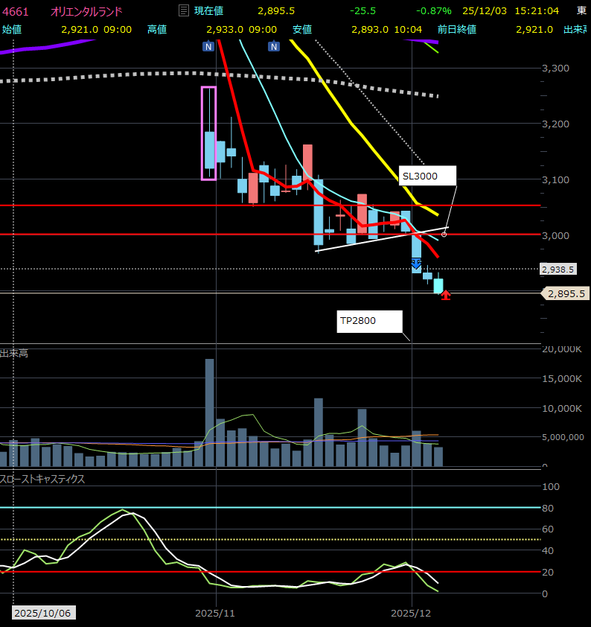This screenshot has width=591, height=627.
Task: Click the 2025/10/06 date marker
Action: pyautogui.click(x=44, y=613)
